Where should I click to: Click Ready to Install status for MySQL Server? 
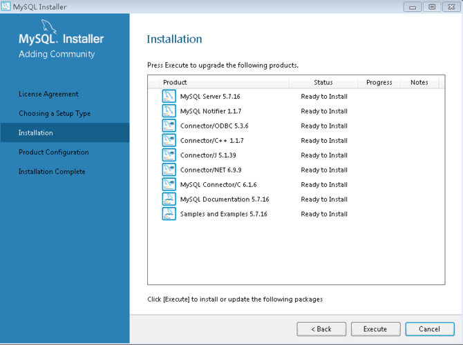[x=324, y=97]
